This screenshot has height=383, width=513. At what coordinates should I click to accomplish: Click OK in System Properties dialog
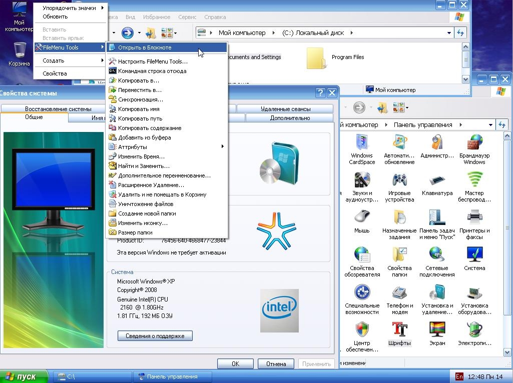(x=235, y=363)
